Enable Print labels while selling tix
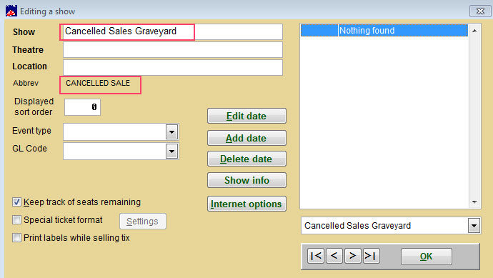493x278 pixels. coord(16,237)
